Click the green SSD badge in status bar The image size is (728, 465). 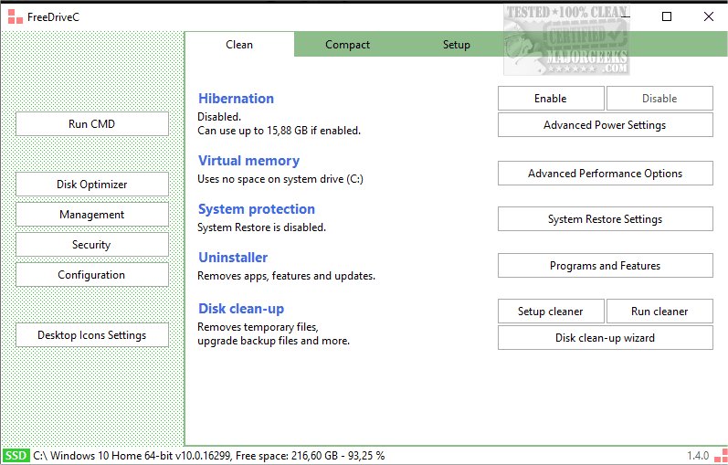click(x=16, y=455)
